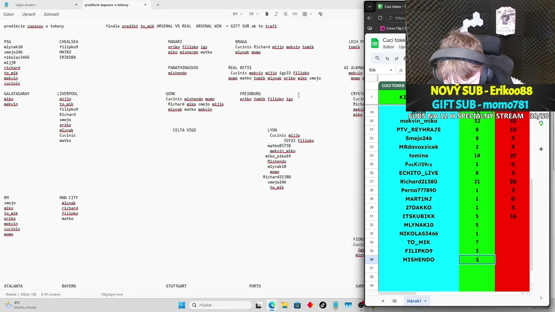Open the table insert menu in Notepad
555x312 pixels.
(x=307, y=14)
